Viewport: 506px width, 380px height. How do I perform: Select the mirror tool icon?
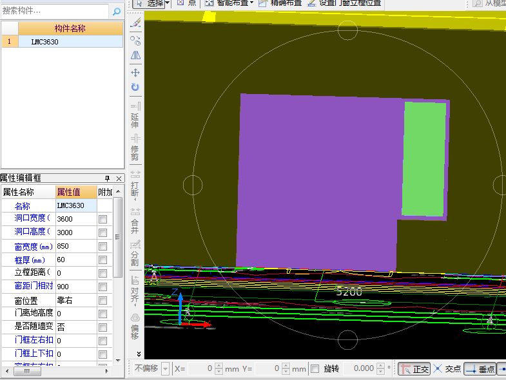tap(135, 55)
